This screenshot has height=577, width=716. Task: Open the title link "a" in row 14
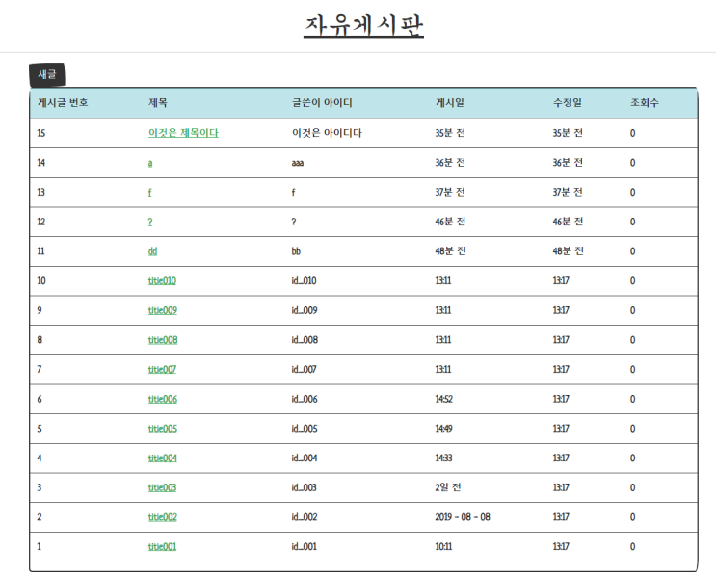point(150,163)
